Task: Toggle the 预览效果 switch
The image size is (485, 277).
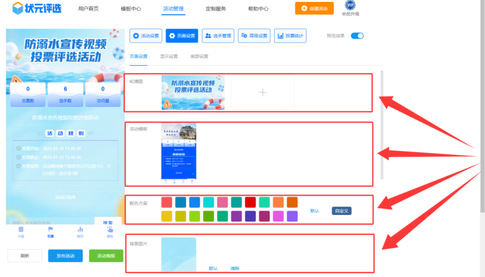Action: tap(357, 36)
